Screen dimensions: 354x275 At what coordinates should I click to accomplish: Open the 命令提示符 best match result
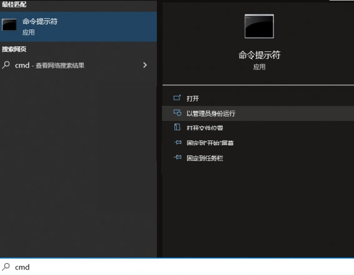pyautogui.click(x=78, y=27)
